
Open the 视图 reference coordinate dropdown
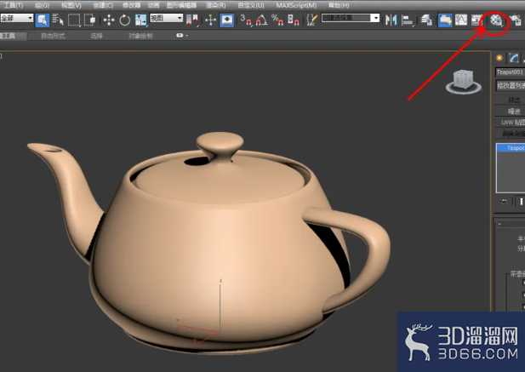coord(166,18)
